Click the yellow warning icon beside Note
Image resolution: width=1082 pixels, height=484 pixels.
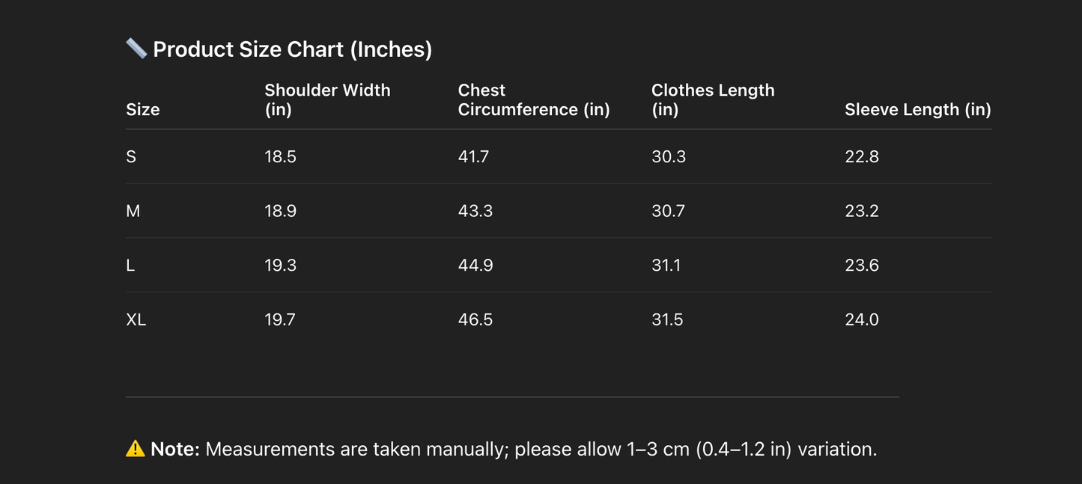click(x=135, y=449)
